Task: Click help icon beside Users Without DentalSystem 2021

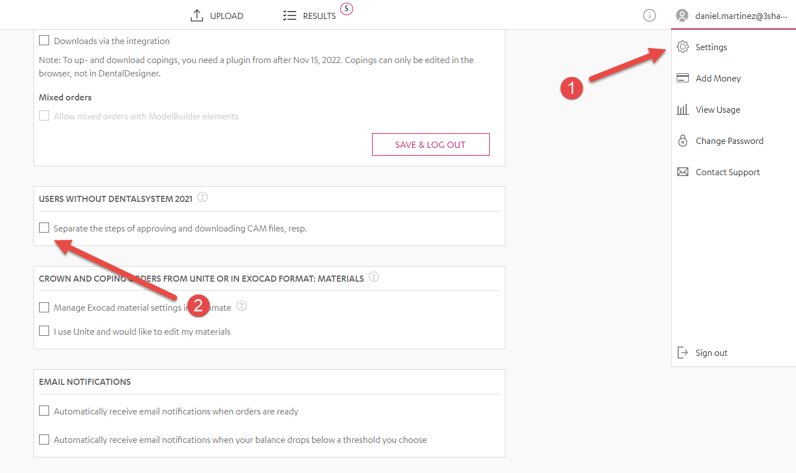Action: [x=202, y=197]
